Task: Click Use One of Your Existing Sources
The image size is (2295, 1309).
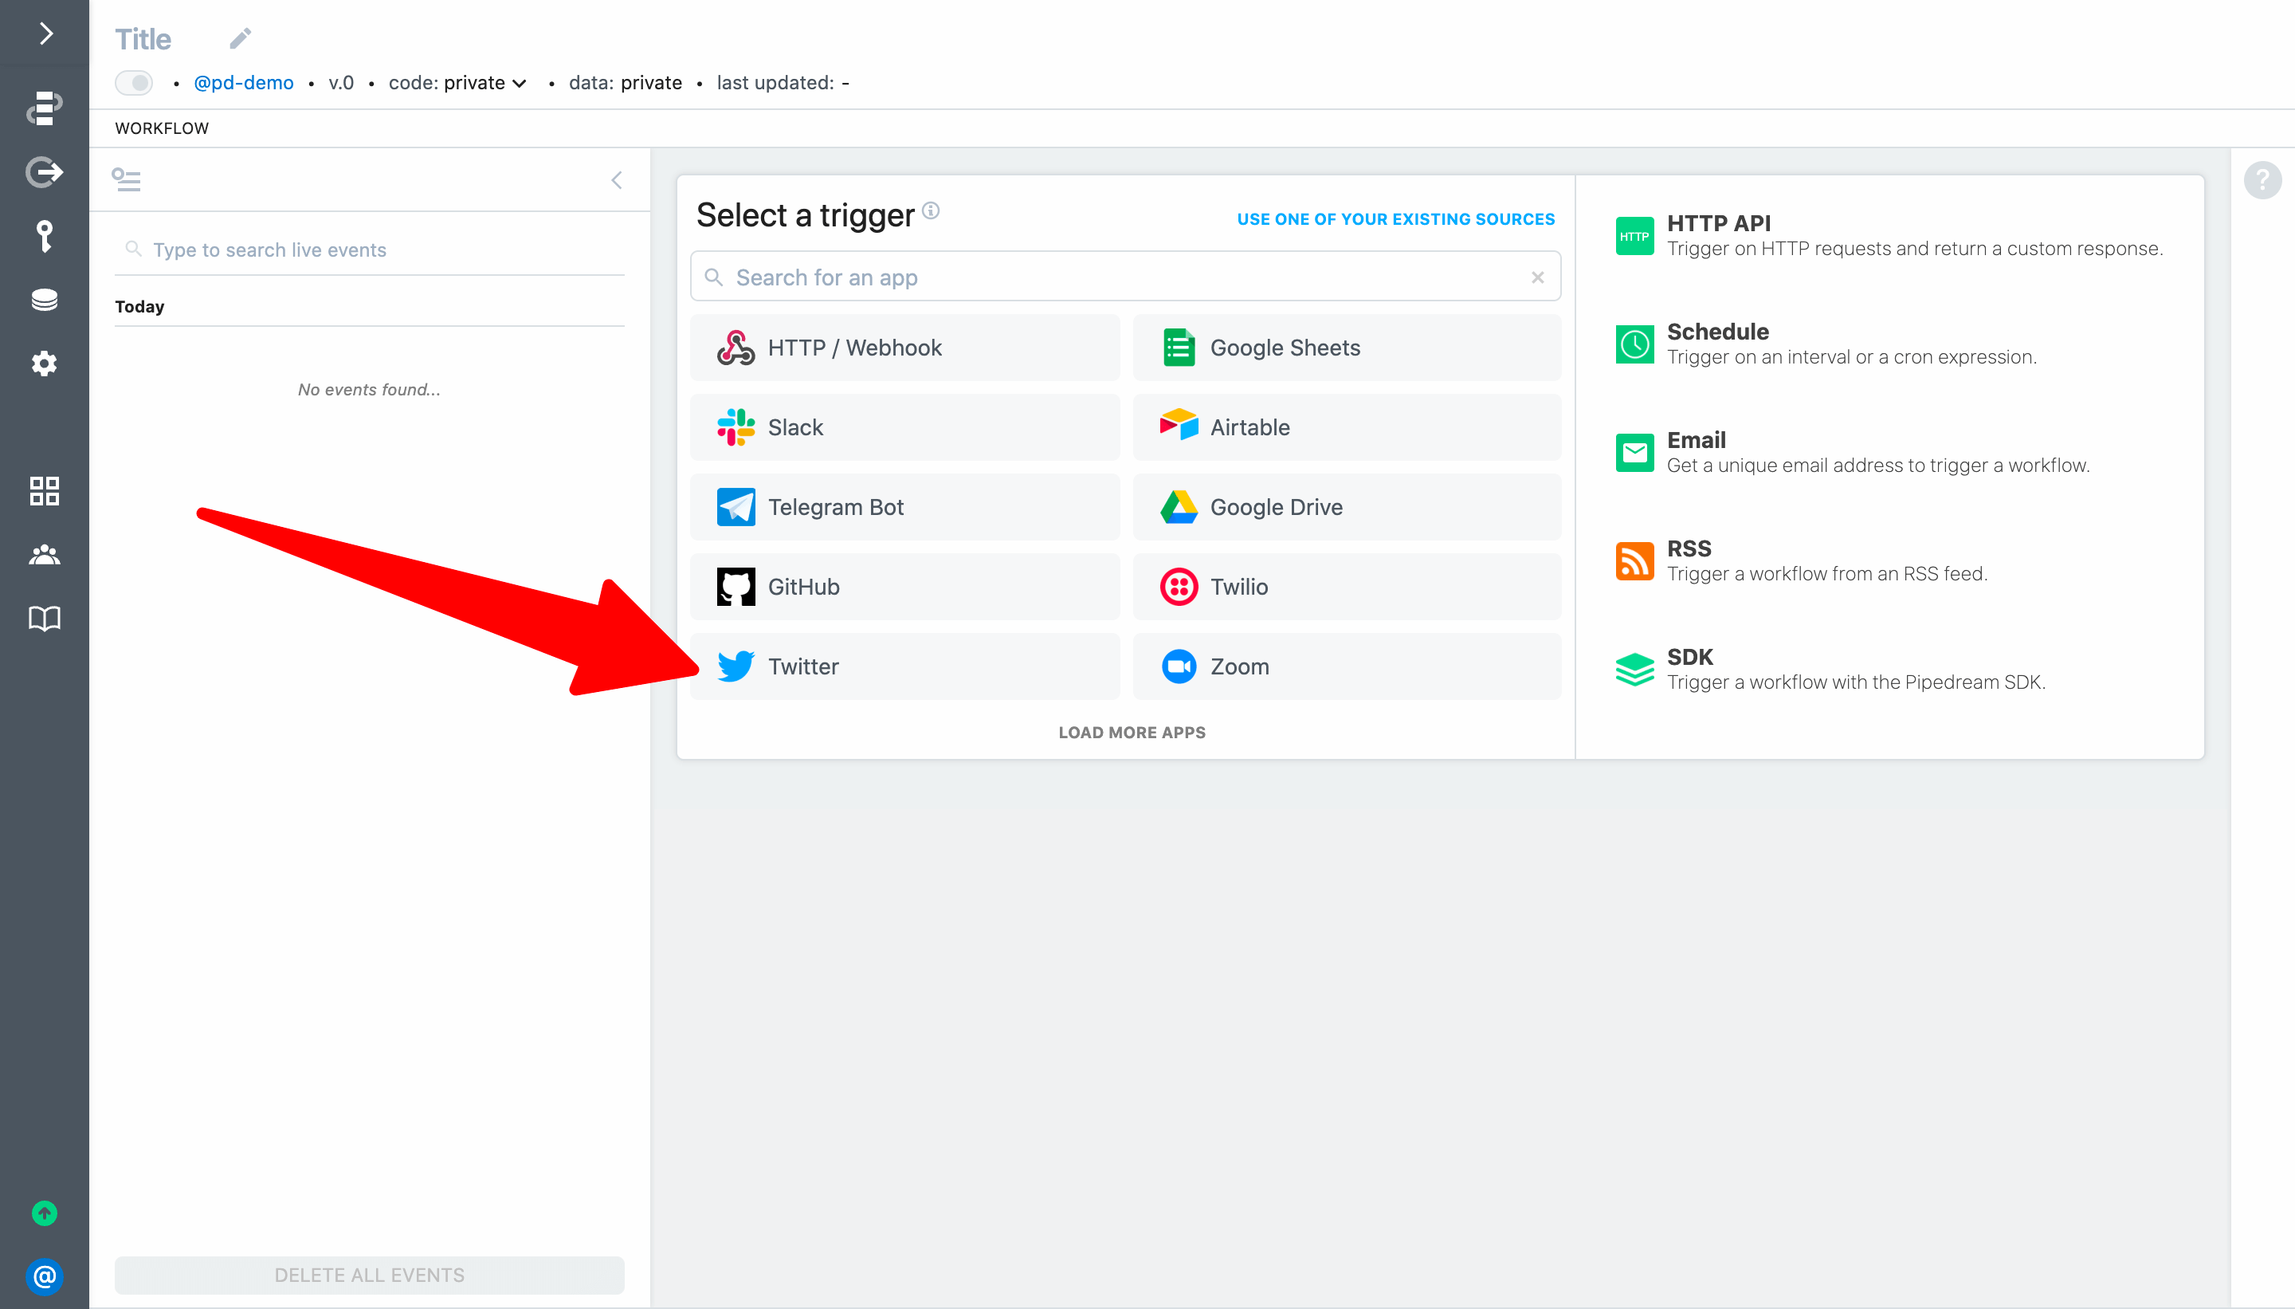Action: (1395, 218)
